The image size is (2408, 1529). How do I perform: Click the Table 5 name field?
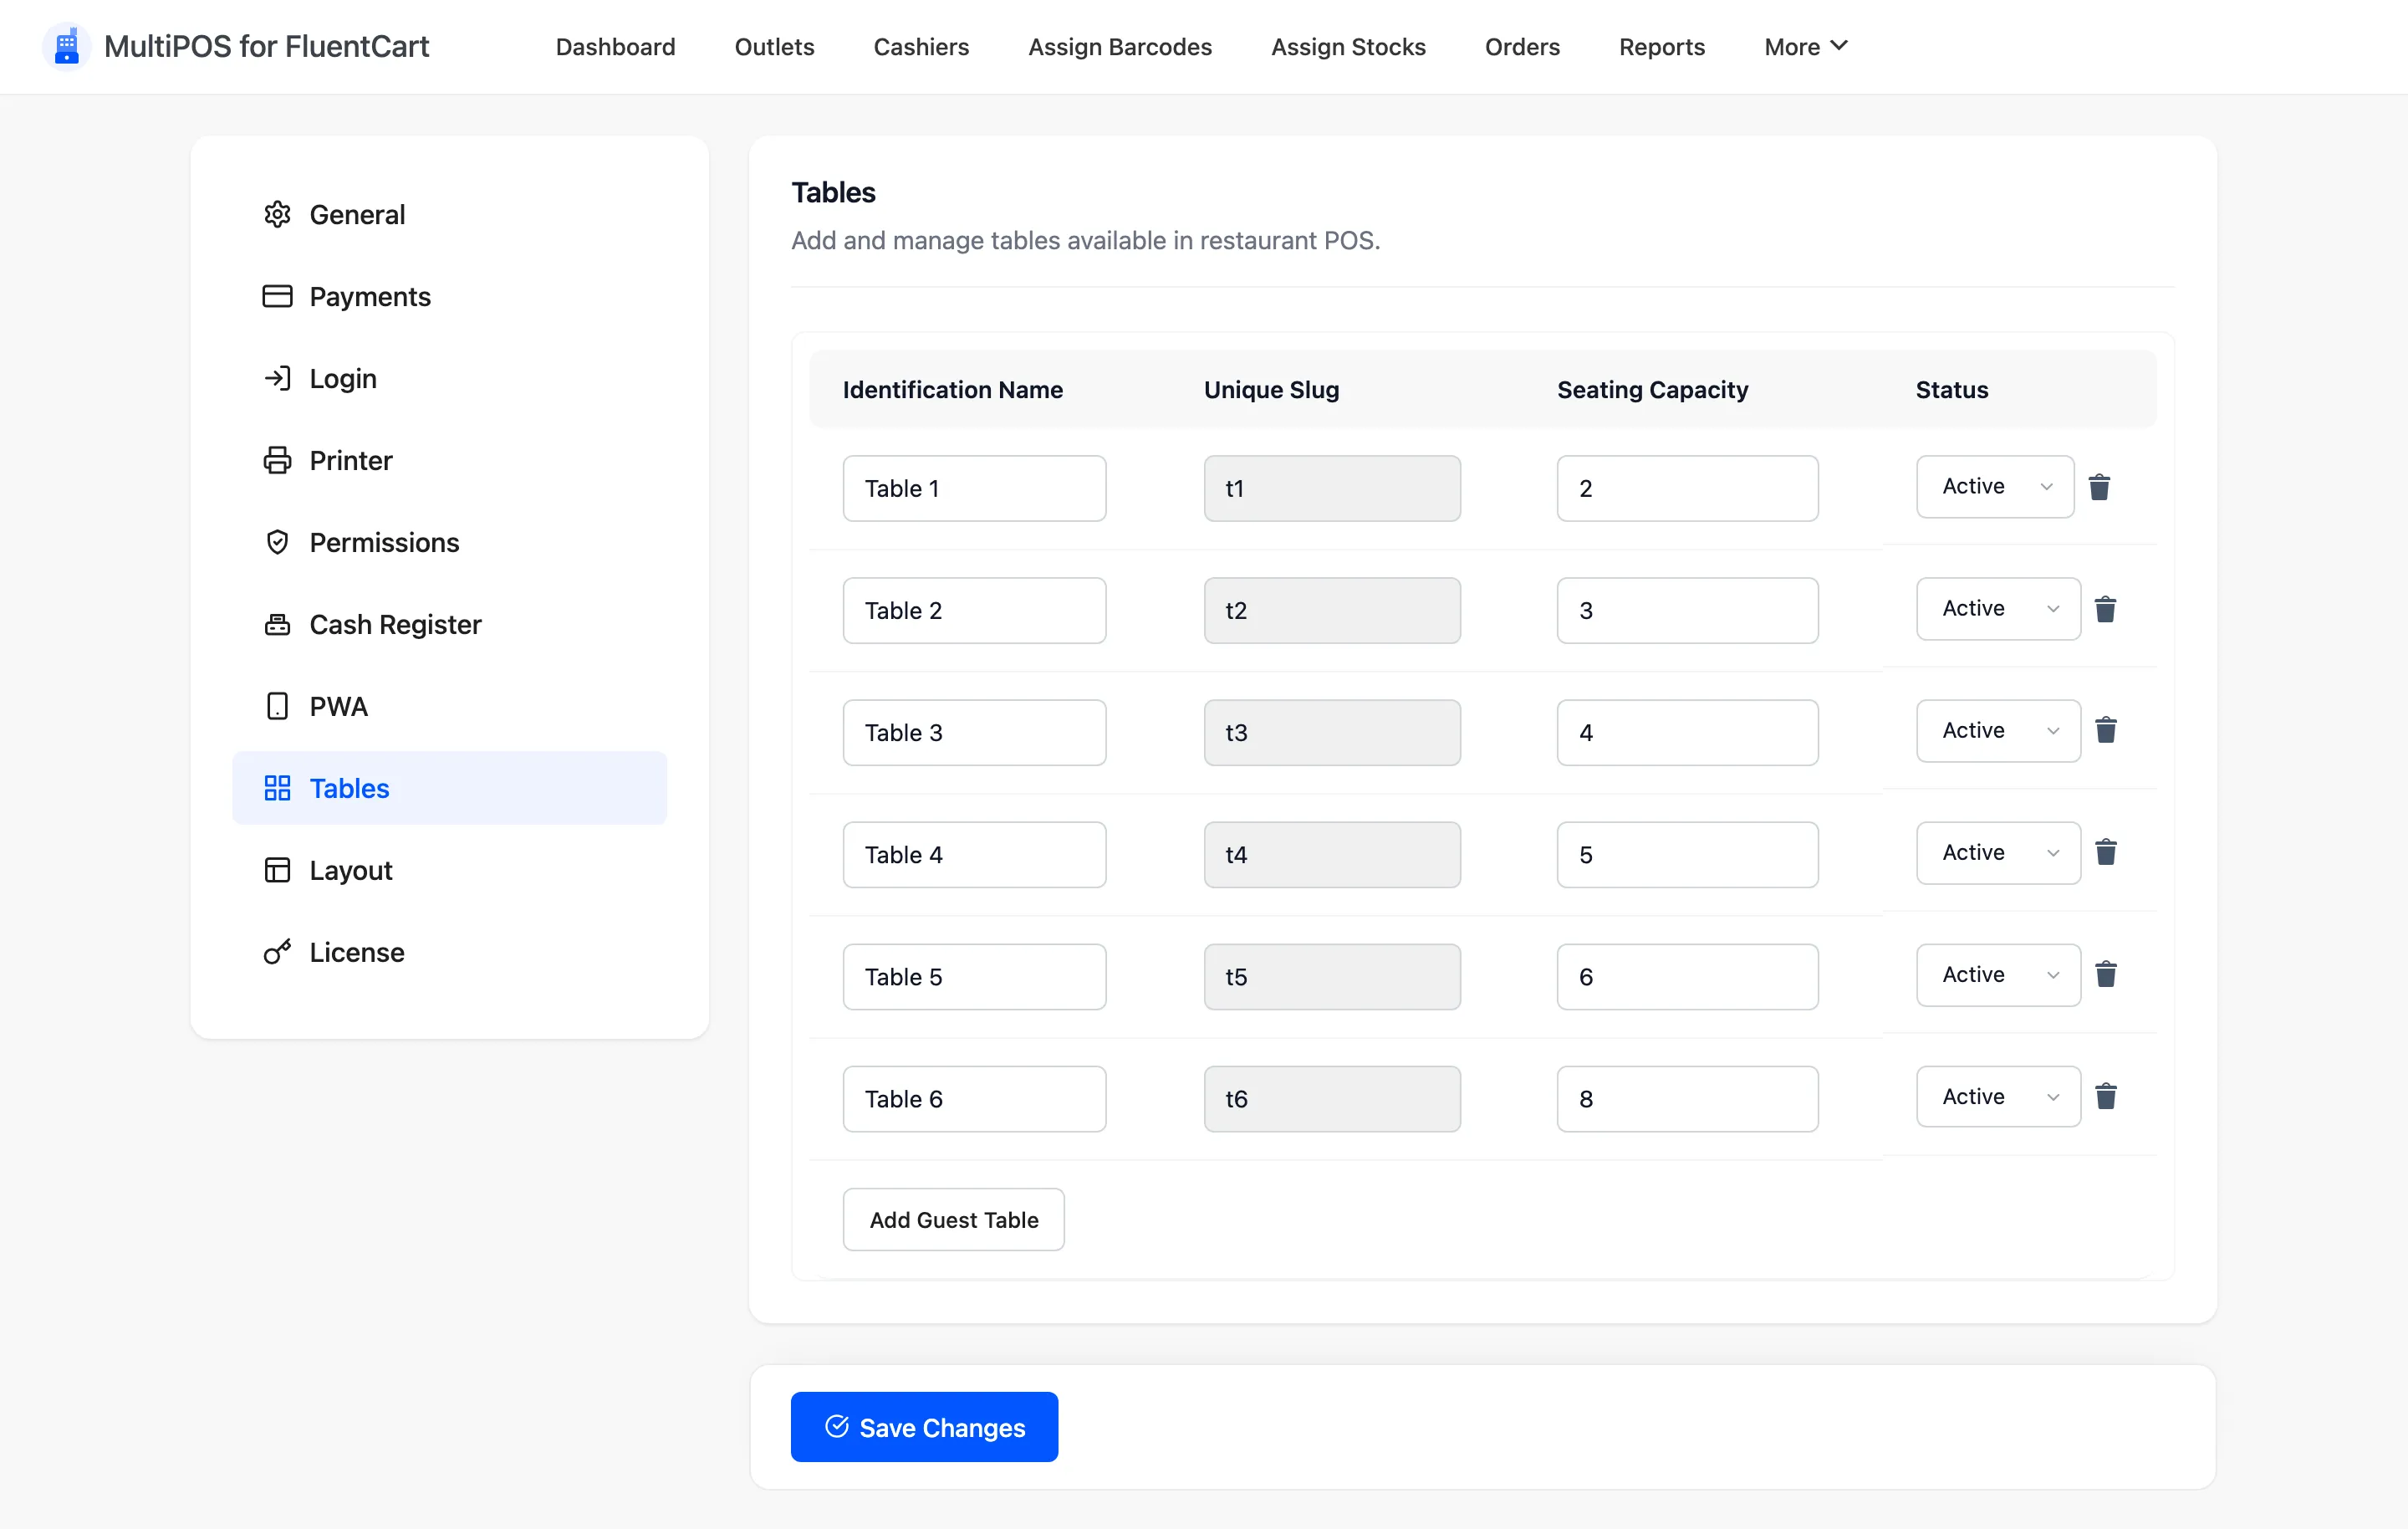click(x=974, y=977)
